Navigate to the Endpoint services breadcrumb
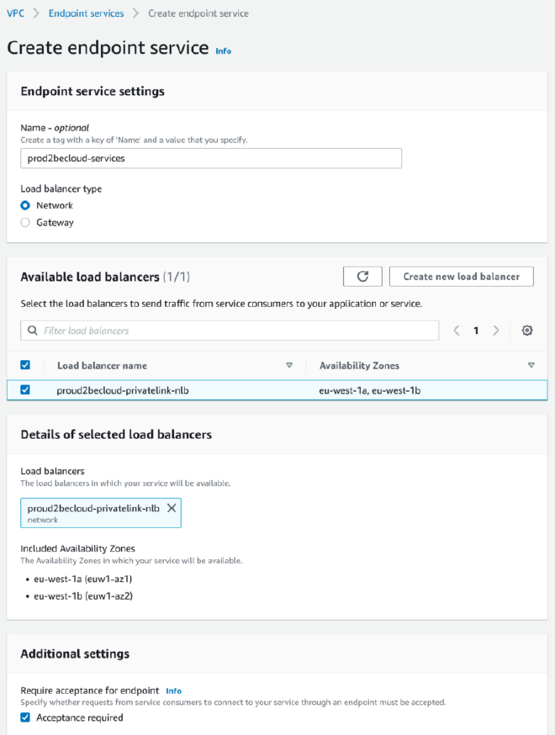This screenshot has width=555, height=735. [86, 13]
